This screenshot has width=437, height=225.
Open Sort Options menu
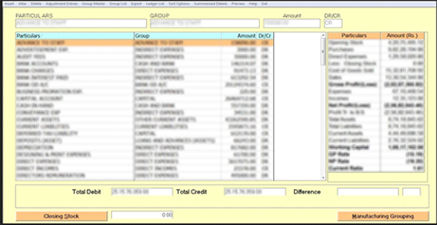179,3
